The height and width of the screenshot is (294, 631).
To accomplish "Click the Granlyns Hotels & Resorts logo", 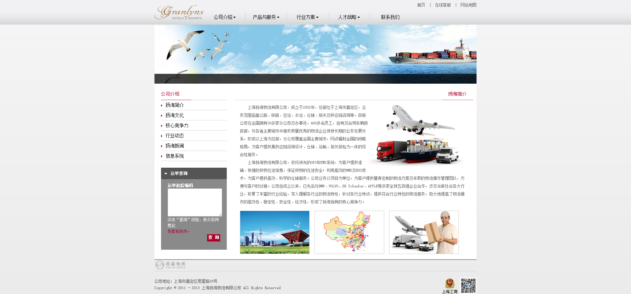I will tap(179, 12).
